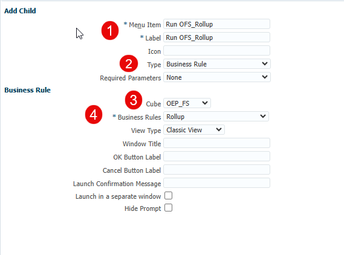Click the Cube label text
Viewport: 344px width, 255px height.
click(x=154, y=104)
